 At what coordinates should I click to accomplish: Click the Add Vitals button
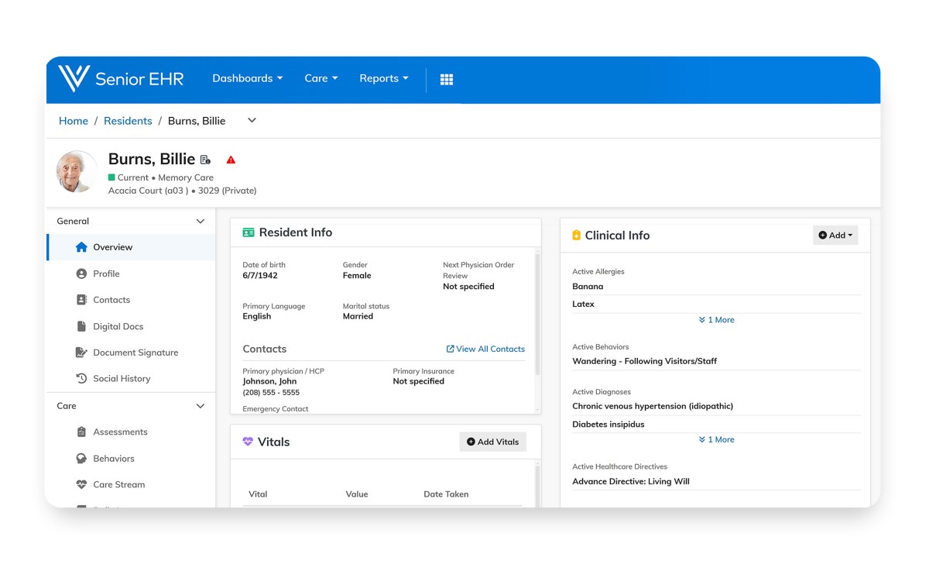[492, 442]
